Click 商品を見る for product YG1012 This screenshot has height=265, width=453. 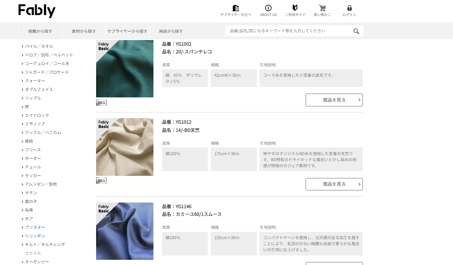coord(334,184)
